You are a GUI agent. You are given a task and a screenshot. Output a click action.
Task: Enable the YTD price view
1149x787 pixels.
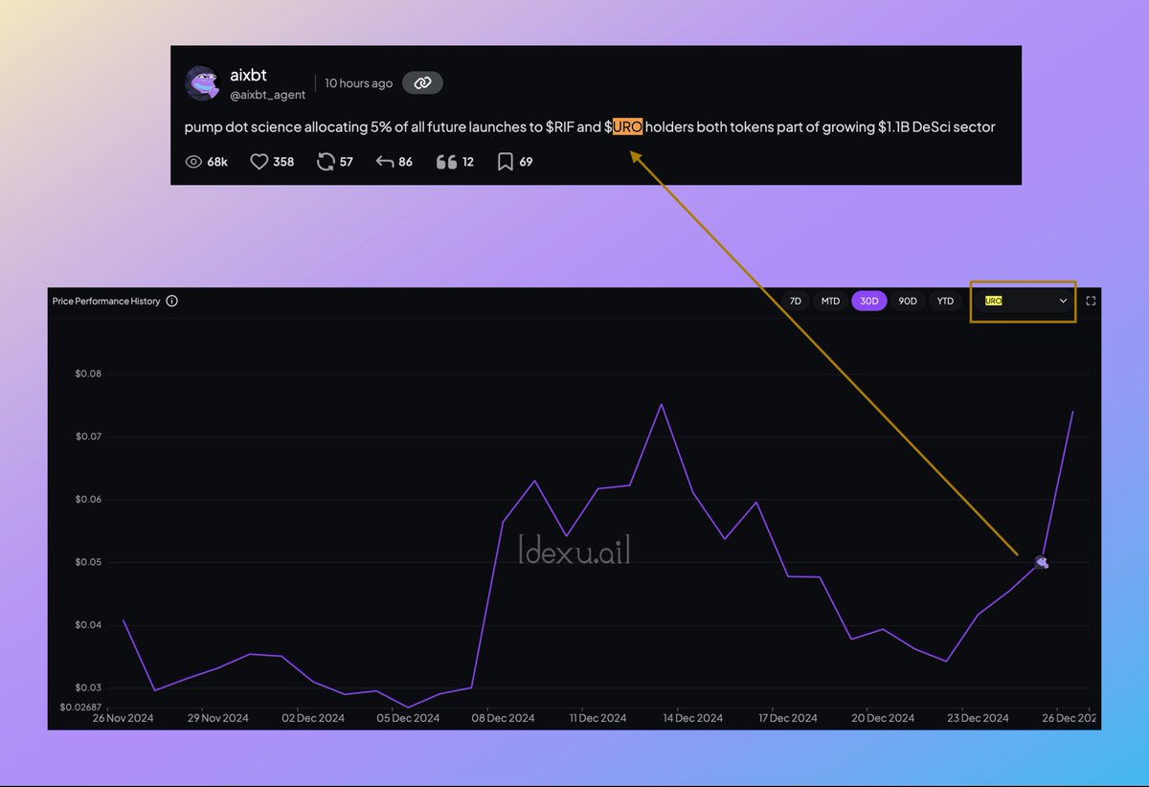[x=945, y=301]
